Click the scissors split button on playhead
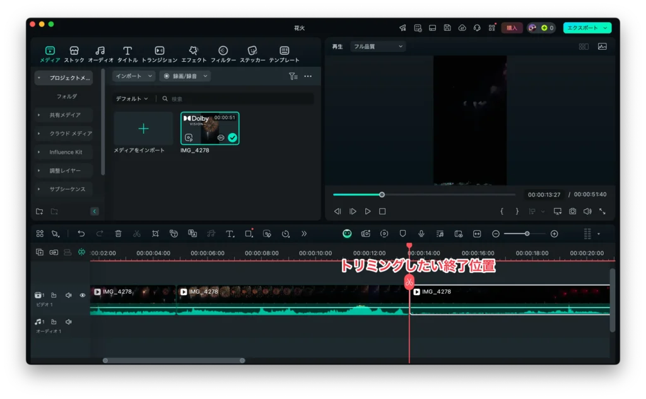Image resolution: width=646 pixels, height=399 pixels. tap(409, 282)
